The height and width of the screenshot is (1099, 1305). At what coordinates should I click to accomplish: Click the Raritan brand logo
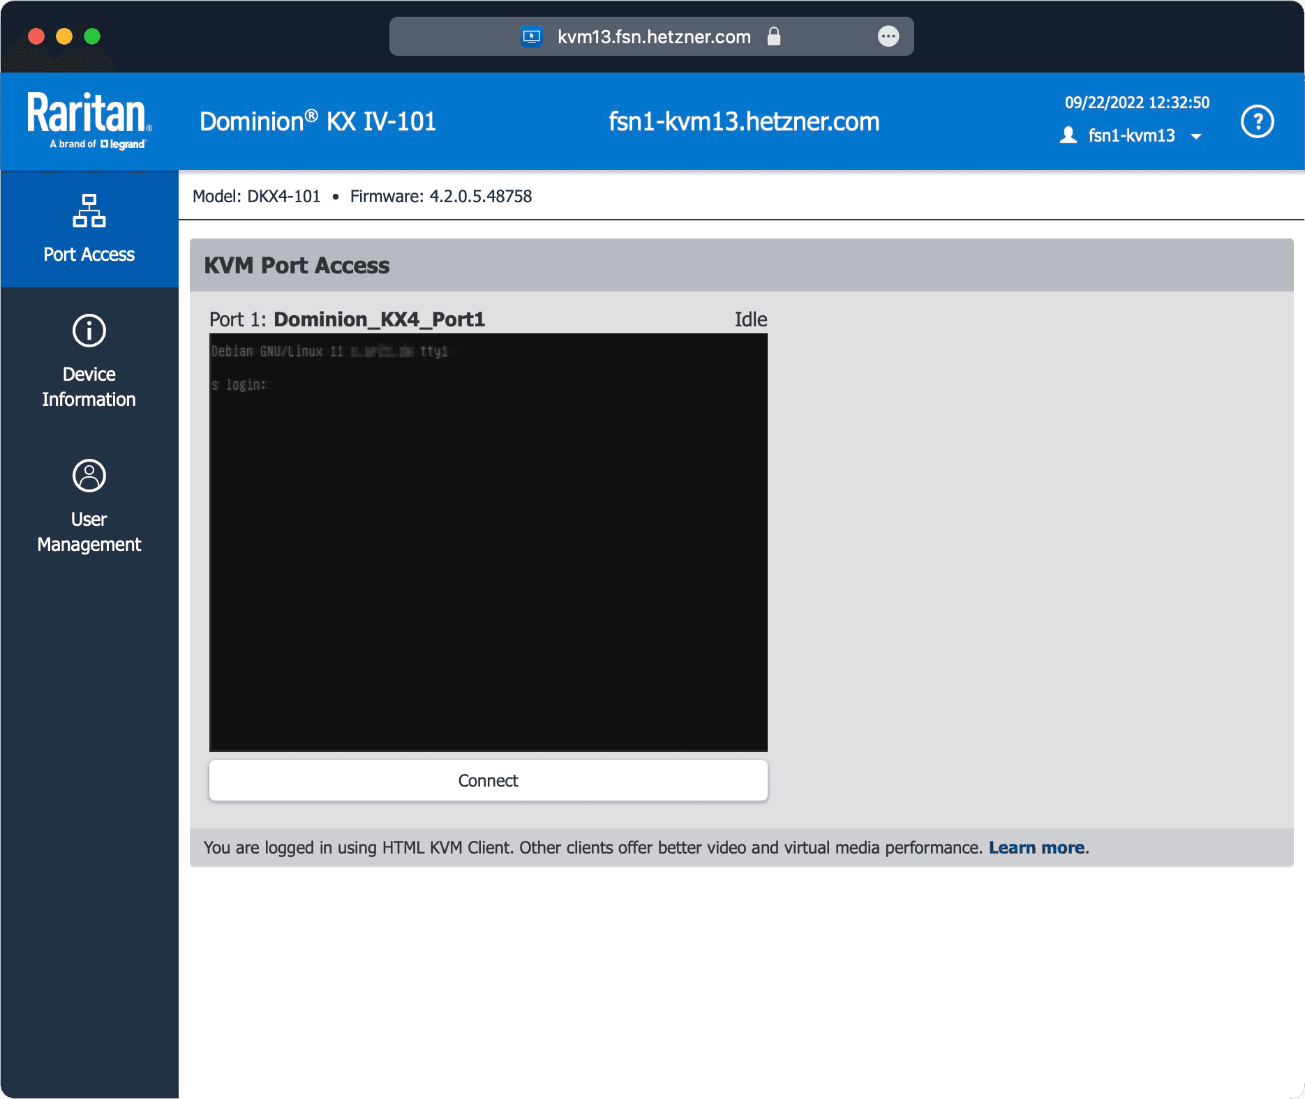pyautogui.click(x=88, y=120)
